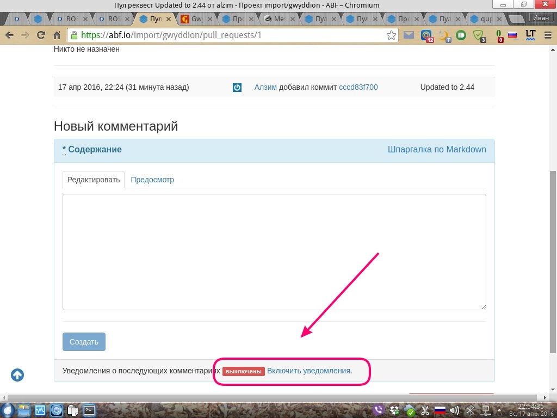This screenshot has width=557, height=418.
Task: Click the Russian flag extension icon
Action: point(512,35)
